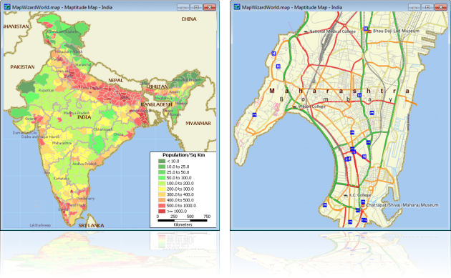The image size is (451, 278).
Task: Click the NEPAL country label
Action: coord(116,81)
